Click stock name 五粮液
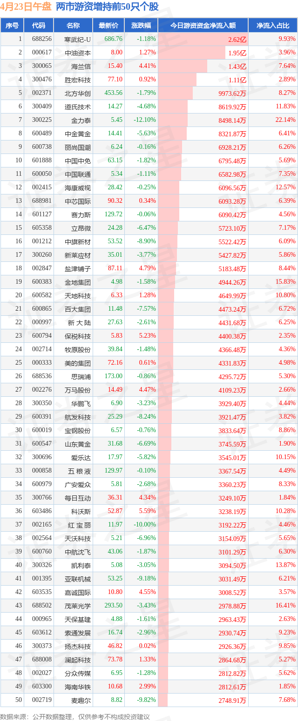The width and height of the screenshot is (298, 721). [x=79, y=471]
